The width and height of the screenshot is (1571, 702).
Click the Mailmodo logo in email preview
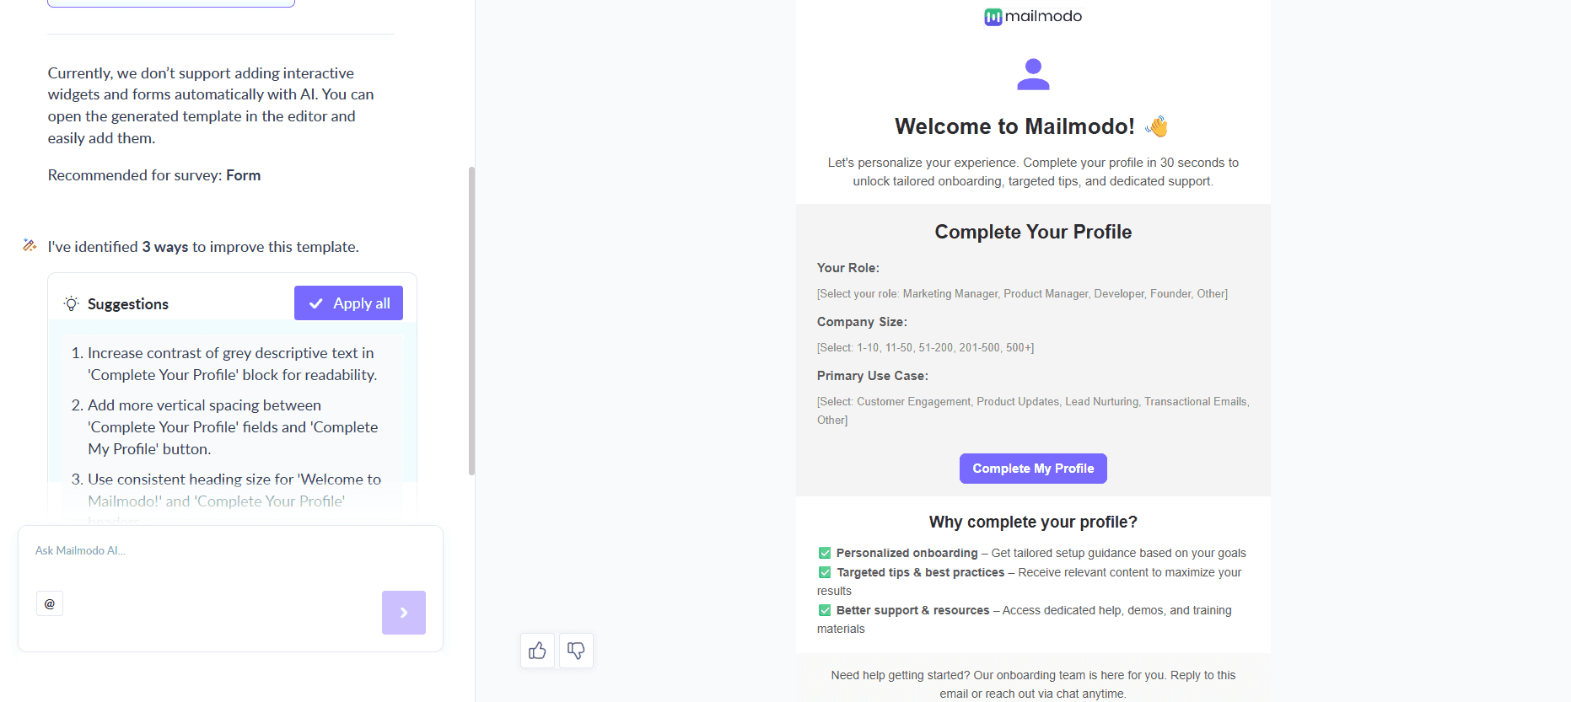1033,16
